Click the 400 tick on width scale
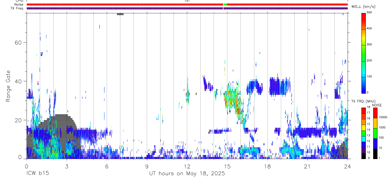Screen dimensions: 391x180 369,28
